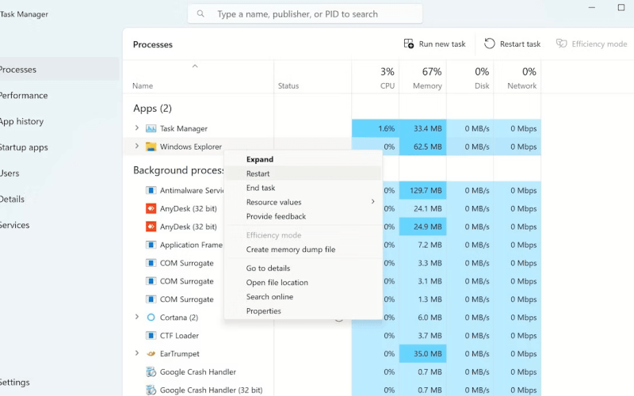Expand the Task Manager app row
Image resolution: width=634 pixels, height=396 pixels.
136,128
